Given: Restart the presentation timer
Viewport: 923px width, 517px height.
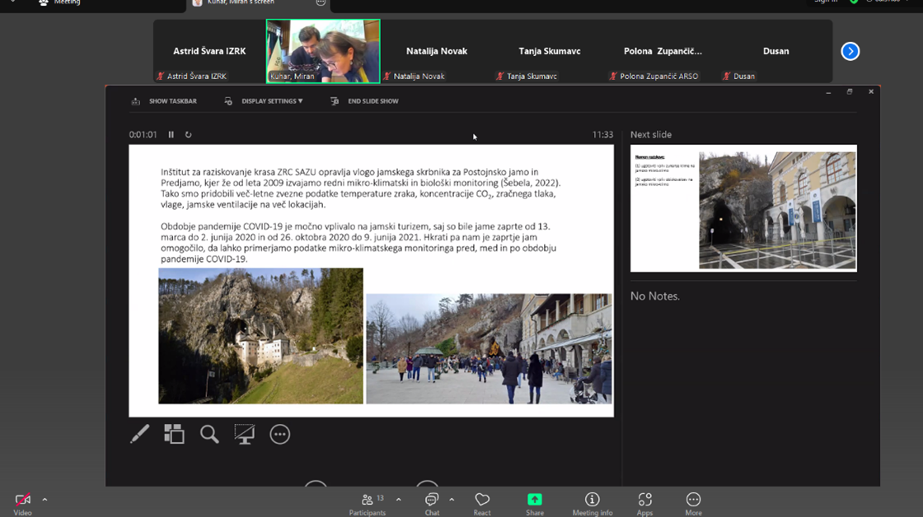Looking at the screenshot, I should [x=188, y=134].
